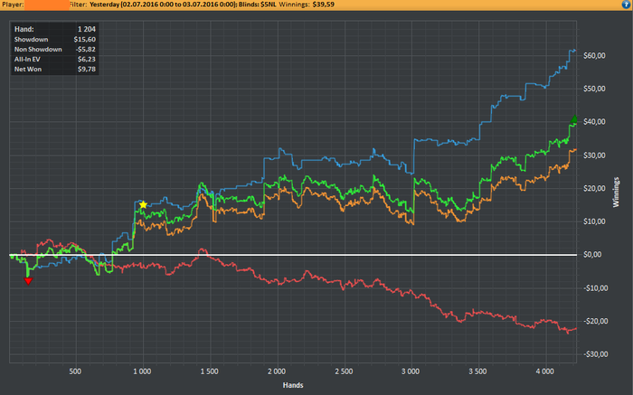Click the white $0,00 baseline line
The width and height of the screenshot is (633, 395).
(293, 255)
